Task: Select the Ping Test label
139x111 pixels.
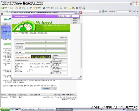Action: point(18,52)
